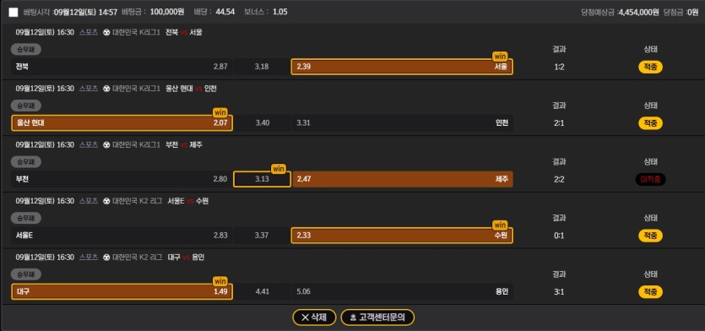Click the result score 1:2
The width and height of the screenshot is (705, 331).
click(x=559, y=67)
